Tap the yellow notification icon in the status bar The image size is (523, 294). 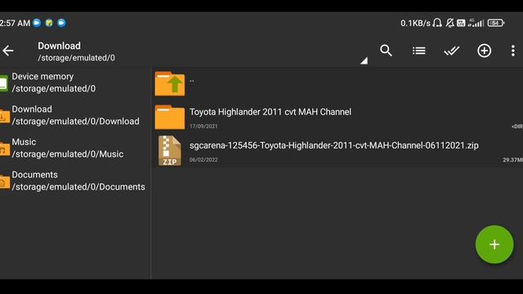click(49, 23)
